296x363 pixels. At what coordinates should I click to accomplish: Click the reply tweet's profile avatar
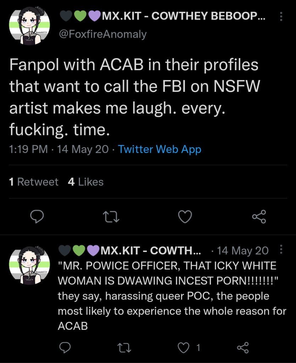point(29,266)
